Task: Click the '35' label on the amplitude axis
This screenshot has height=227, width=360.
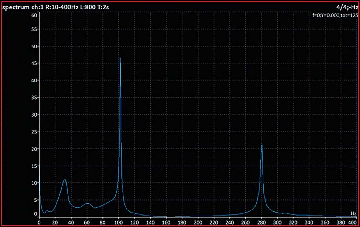Action: coord(34,97)
